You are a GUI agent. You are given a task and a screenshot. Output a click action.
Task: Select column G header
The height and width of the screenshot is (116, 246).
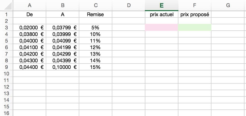(x=228, y=5)
